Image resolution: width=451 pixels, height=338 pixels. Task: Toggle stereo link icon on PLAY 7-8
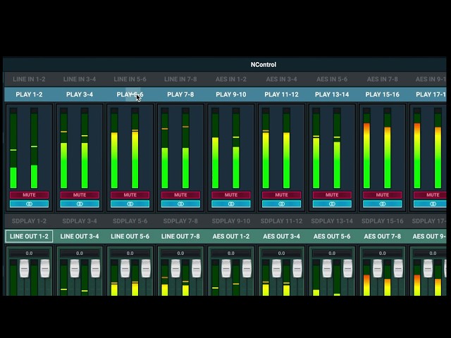click(x=180, y=204)
